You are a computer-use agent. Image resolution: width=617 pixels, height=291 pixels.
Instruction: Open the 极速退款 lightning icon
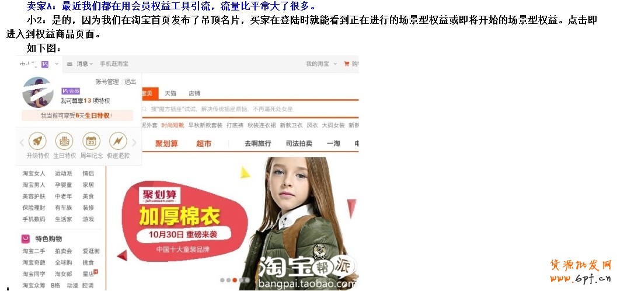click(118, 141)
